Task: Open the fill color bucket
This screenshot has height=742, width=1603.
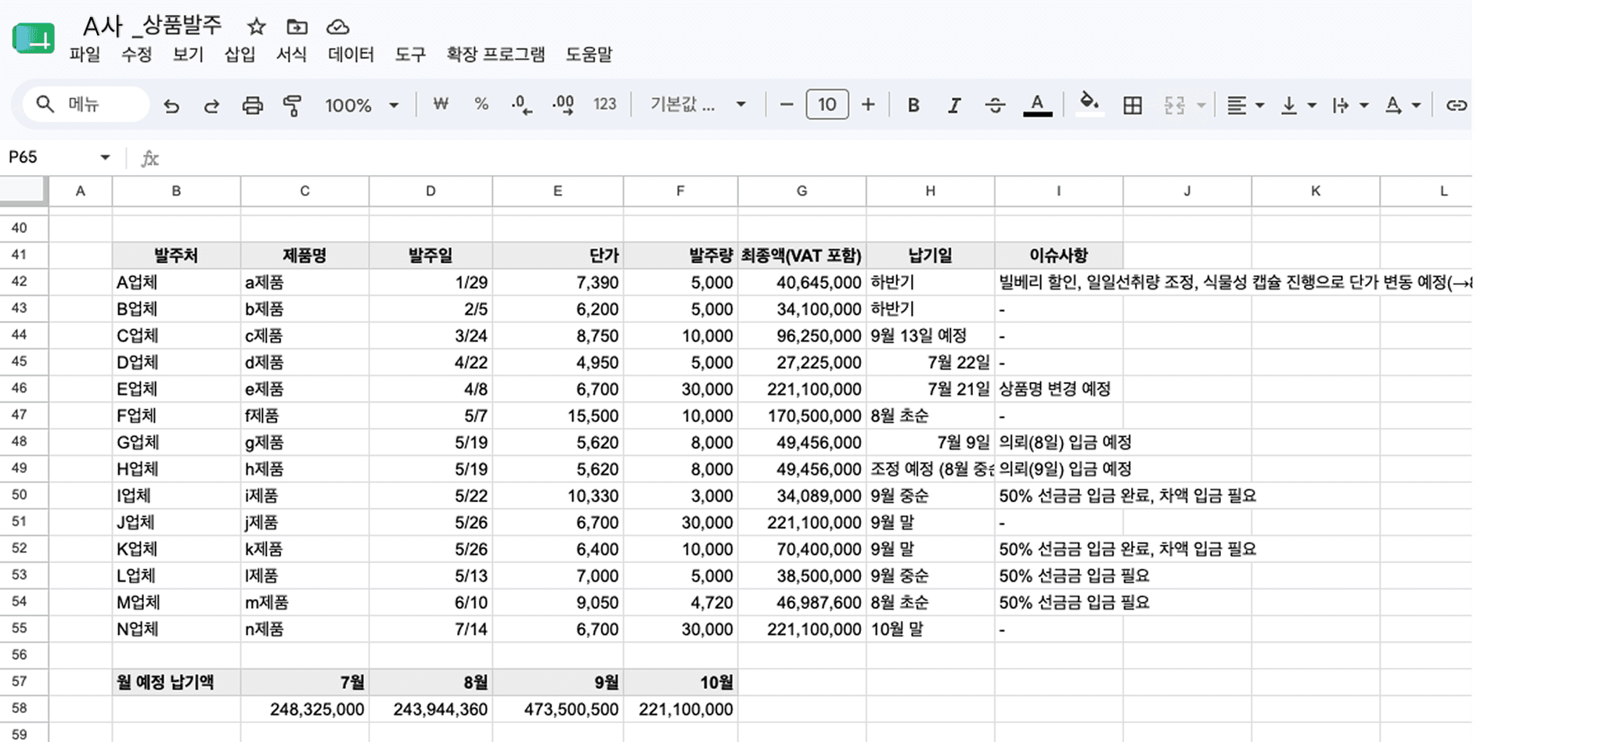Action: 1089,104
